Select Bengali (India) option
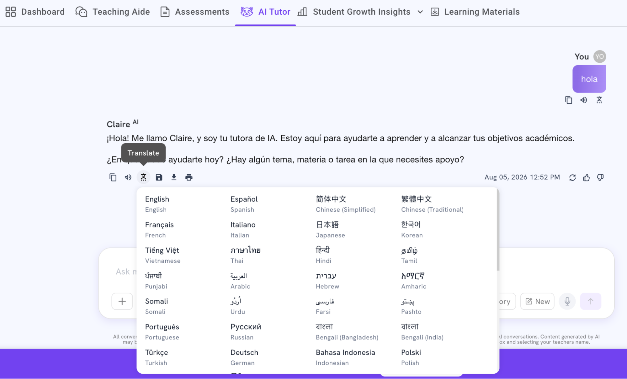Viewport: 627px width, 379px height. coord(422,332)
